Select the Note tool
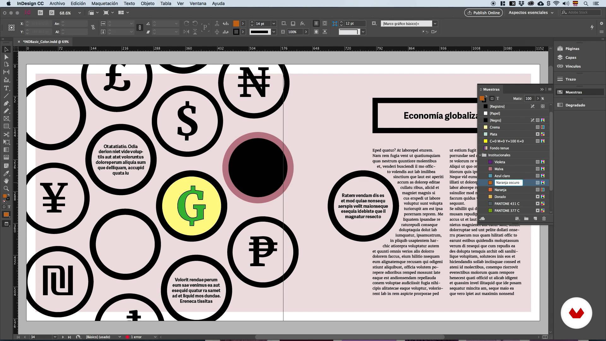606x341 pixels. click(6, 166)
